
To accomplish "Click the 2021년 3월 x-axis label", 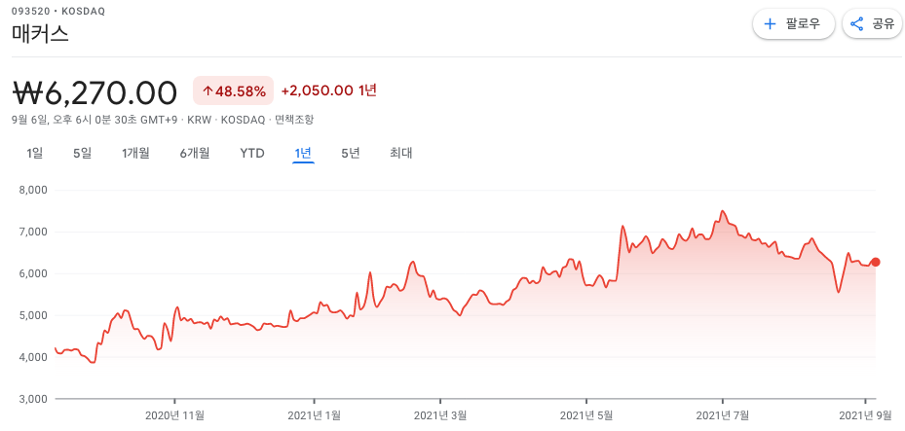I will click(x=440, y=414).
